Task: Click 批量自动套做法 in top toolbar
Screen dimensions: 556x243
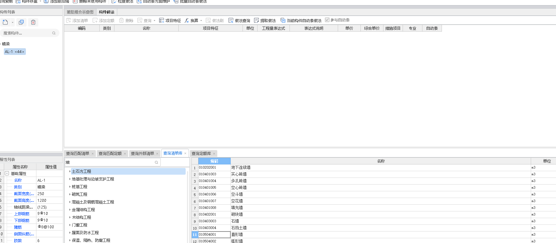Action: pos(190,2)
